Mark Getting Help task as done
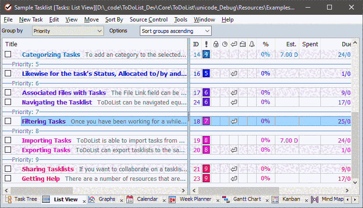The image size is (363, 208). [8, 178]
